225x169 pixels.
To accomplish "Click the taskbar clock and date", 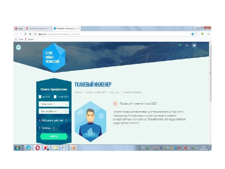I will click(204, 148).
